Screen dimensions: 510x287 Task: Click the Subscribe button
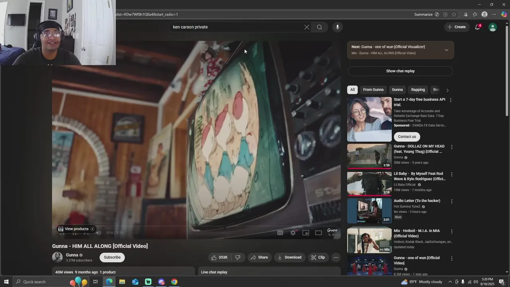112,258
